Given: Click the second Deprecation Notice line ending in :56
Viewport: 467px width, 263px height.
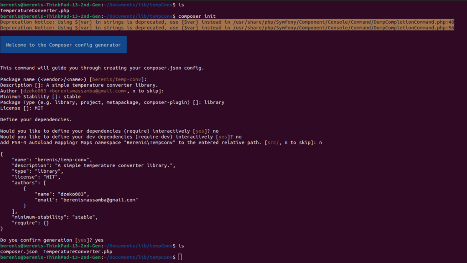Looking at the screenshot, I should (227, 28).
